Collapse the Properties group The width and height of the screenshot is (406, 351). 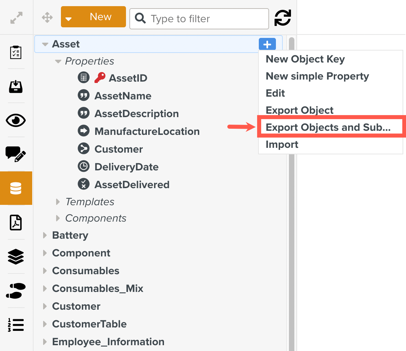(58, 61)
